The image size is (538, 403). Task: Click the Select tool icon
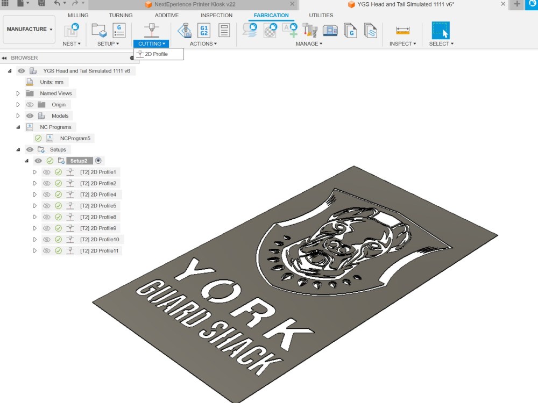441,30
